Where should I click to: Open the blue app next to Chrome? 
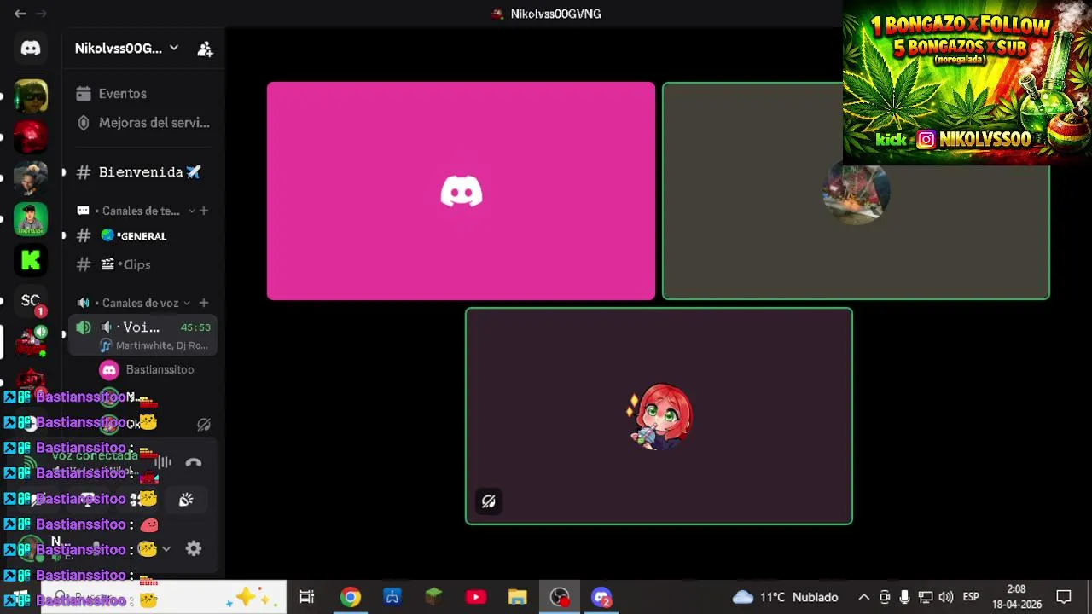(x=392, y=597)
